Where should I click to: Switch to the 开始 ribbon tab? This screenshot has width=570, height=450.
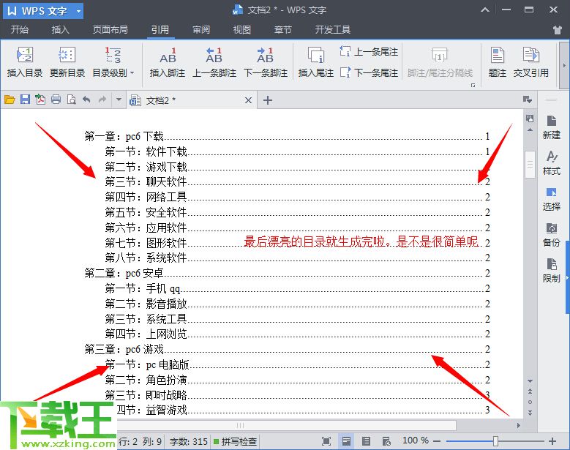[x=20, y=30]
